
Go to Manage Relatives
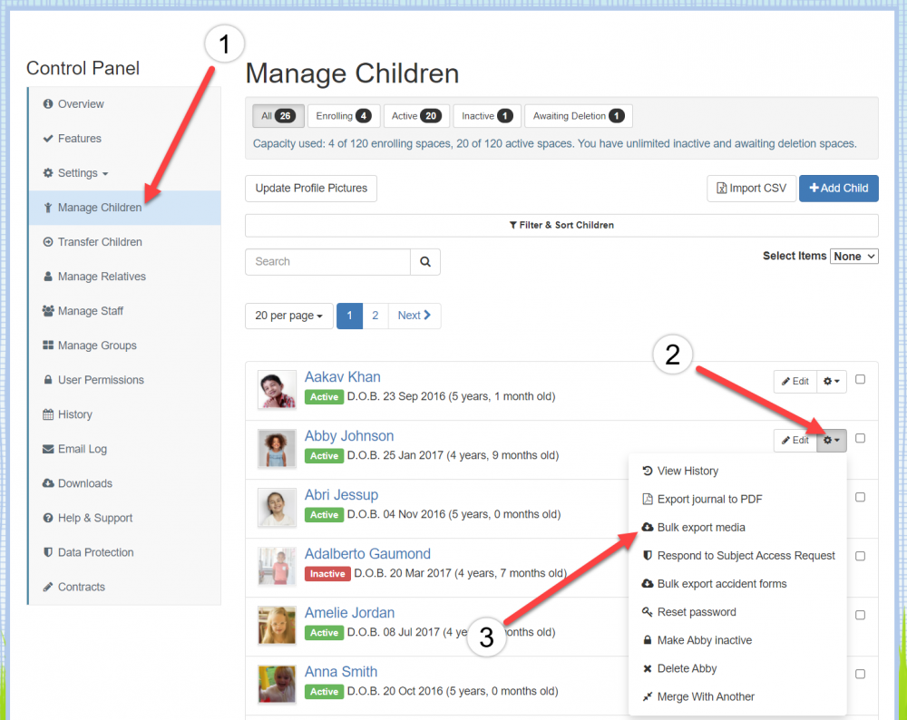coord(125,277)
